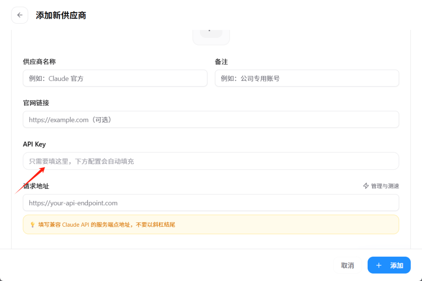Click the lightning bolt speed-test icon
The width and height of the screenshot is (422, 281).
pyautogui.click(x=366, y=186)
